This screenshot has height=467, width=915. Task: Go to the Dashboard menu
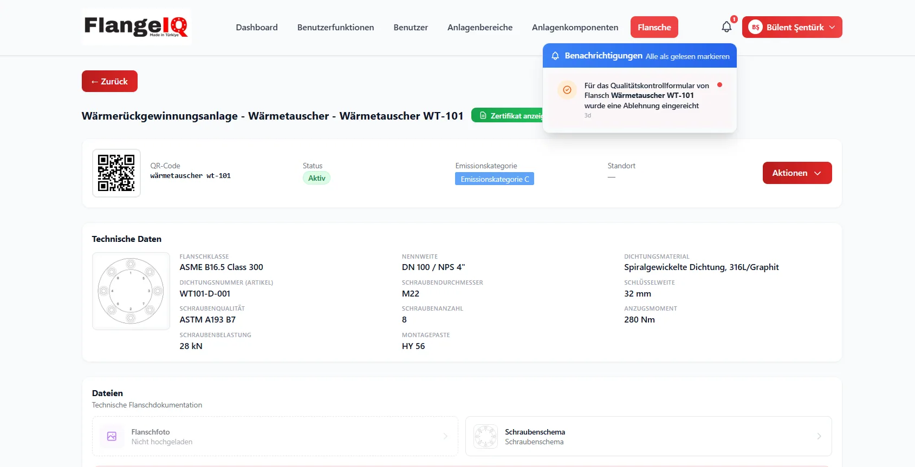tap(257, 27)
